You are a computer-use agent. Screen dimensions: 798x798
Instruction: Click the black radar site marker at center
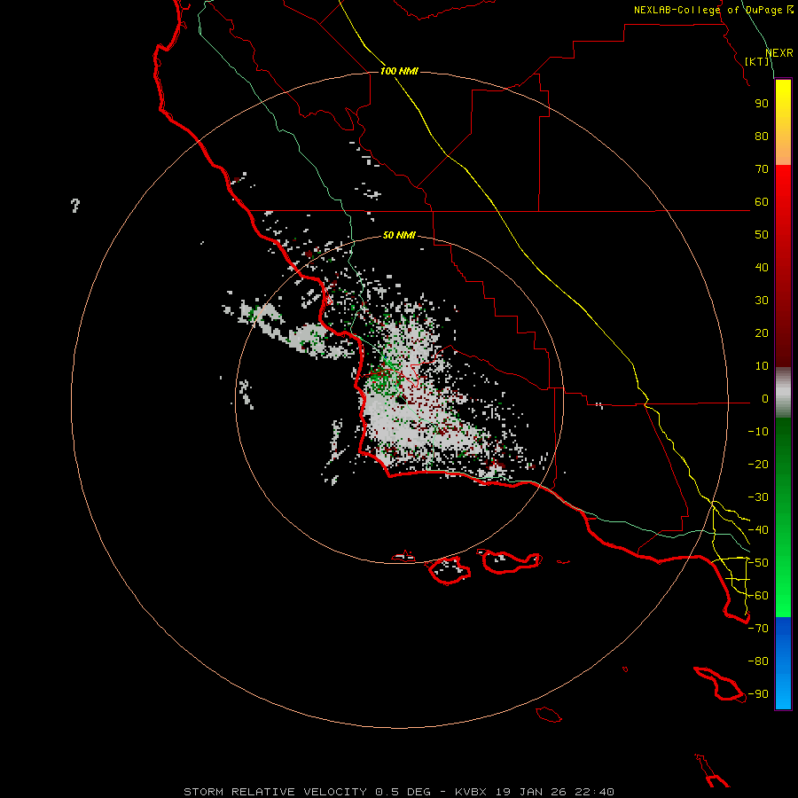pyautogui.click(x=401, y=400)
